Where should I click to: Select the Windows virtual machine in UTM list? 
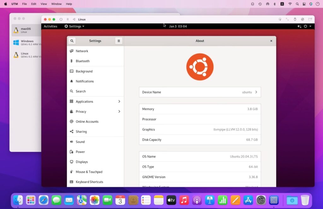point(27,42)
